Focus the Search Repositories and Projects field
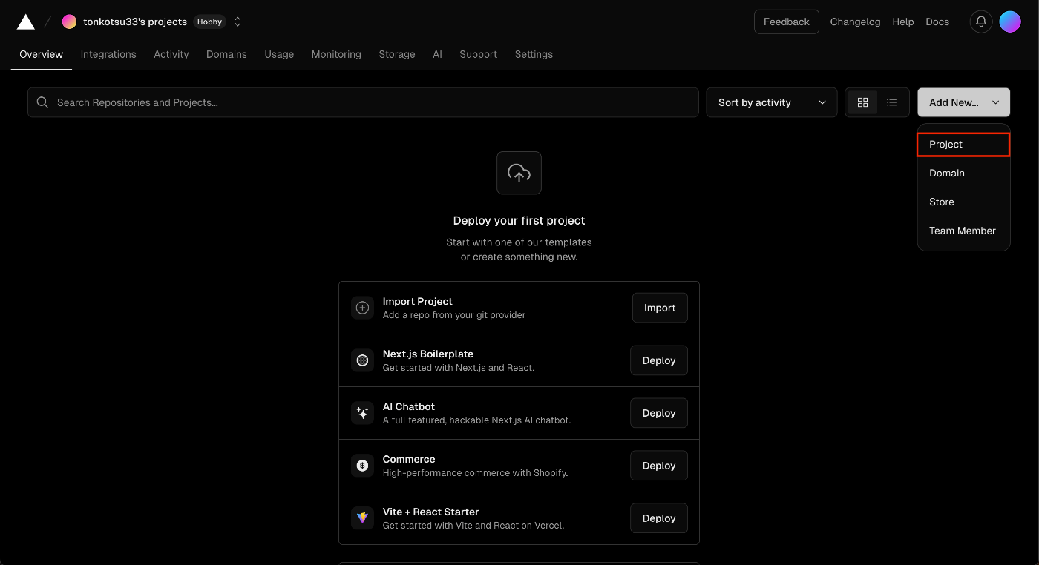This screenshot has width=1039, height=565. click(x=363, y=102)
